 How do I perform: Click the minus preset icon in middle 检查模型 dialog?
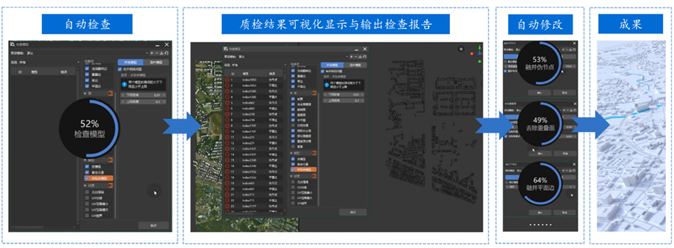click(355, 57)
